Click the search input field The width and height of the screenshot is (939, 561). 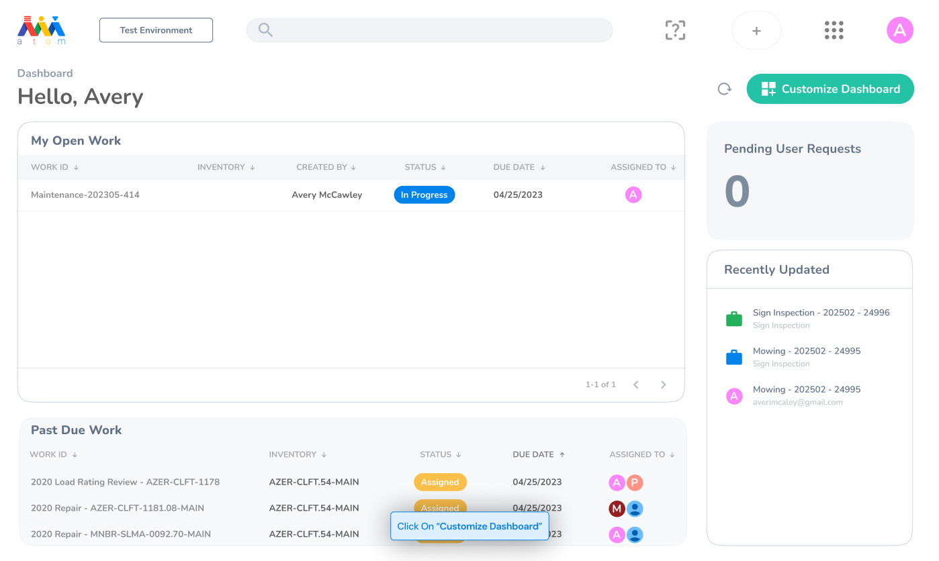(x=430, y=30)
